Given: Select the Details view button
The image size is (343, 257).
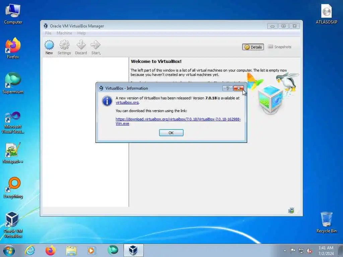Looking at the screenshot, I should point(253,47).
